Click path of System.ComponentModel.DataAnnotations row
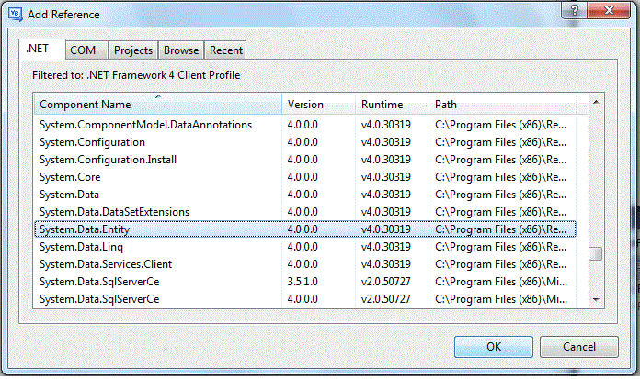The height and width of the screenshot is (379, 640). pos(501,125)
